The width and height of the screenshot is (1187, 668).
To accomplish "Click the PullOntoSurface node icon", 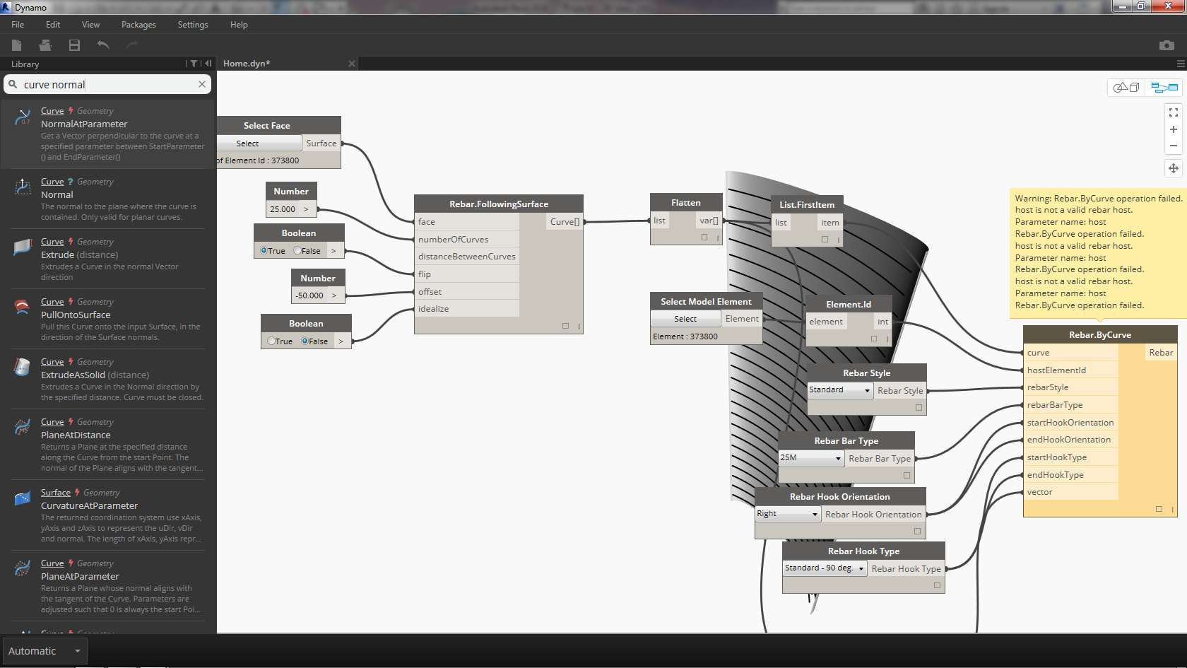I will tap(23, 307).
